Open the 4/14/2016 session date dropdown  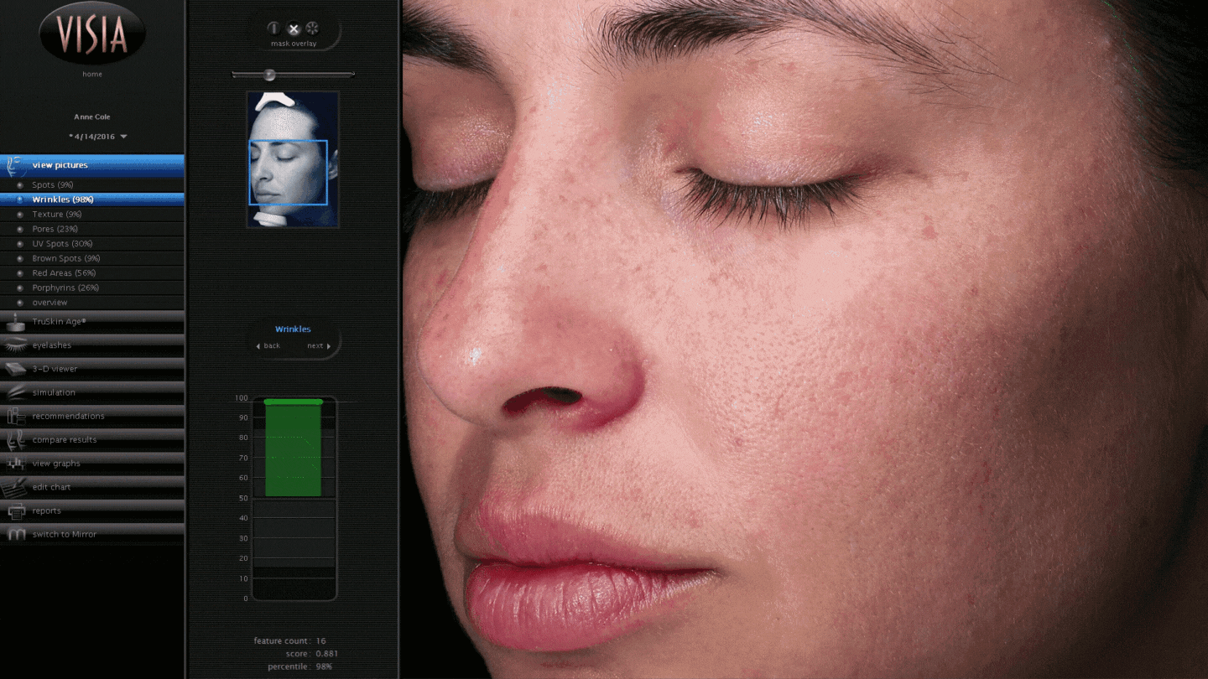click(123, 137)
